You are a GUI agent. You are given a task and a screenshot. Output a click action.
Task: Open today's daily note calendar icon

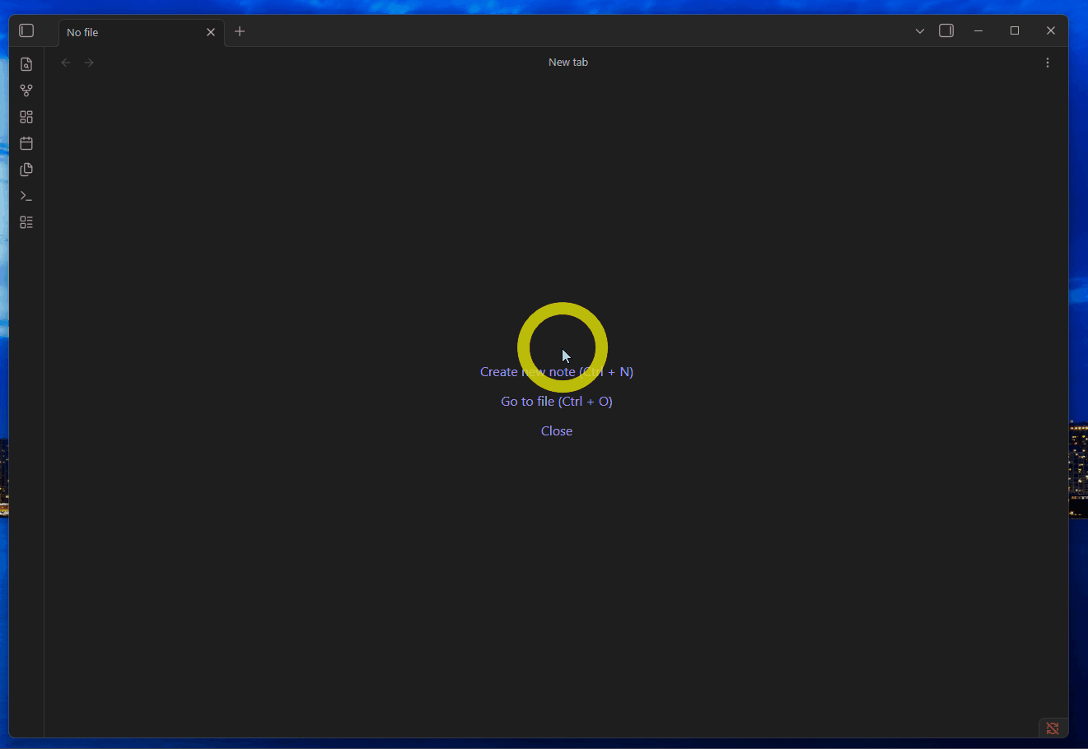26,143
